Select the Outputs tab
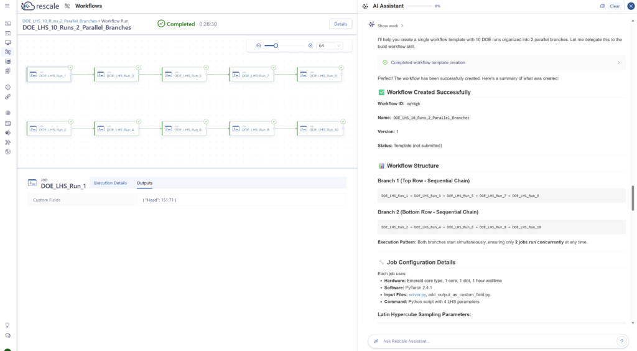The width and height of the screenshot is (637, 351). (144, 183)
